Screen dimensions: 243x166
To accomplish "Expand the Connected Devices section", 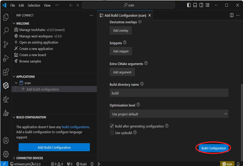I will (14, 158).
